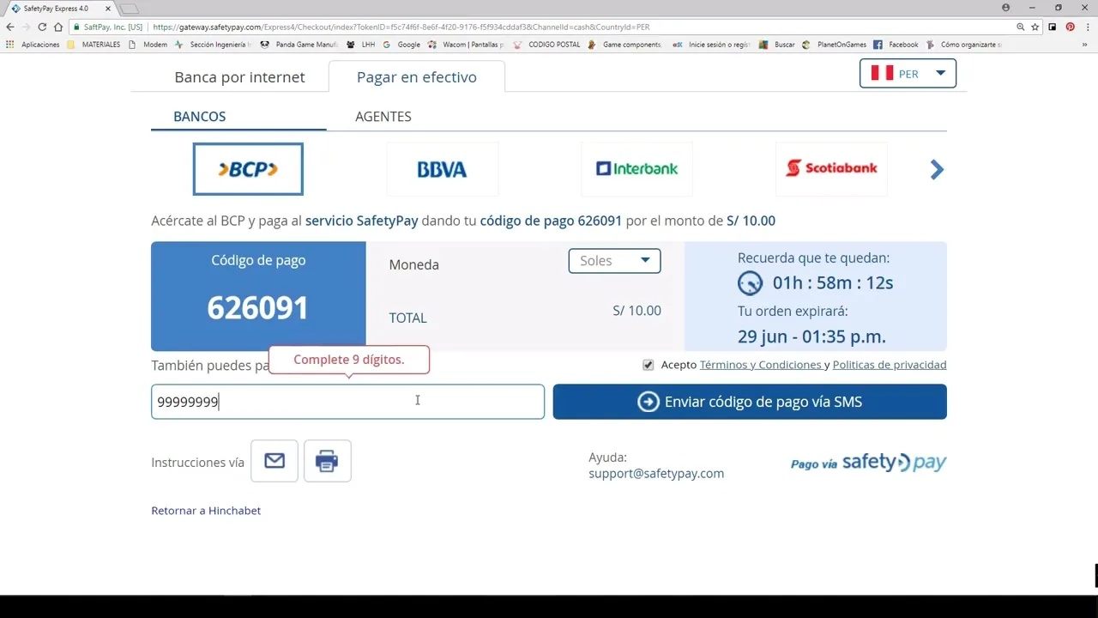Bookmark this page with the star icon

click(x=1035, y=27)
